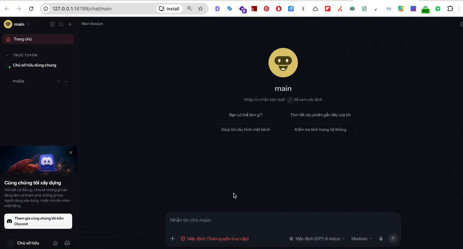Image resolution: width=463 pixels, height=249 pixels.
Task: Add a new session in PHIÊN
Action: click(66, 82)
